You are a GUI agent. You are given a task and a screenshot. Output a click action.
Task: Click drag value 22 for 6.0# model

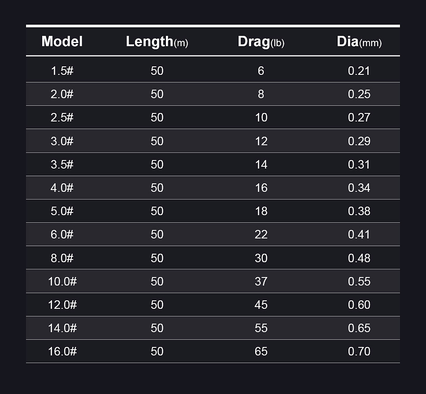[x=261, y=234]
